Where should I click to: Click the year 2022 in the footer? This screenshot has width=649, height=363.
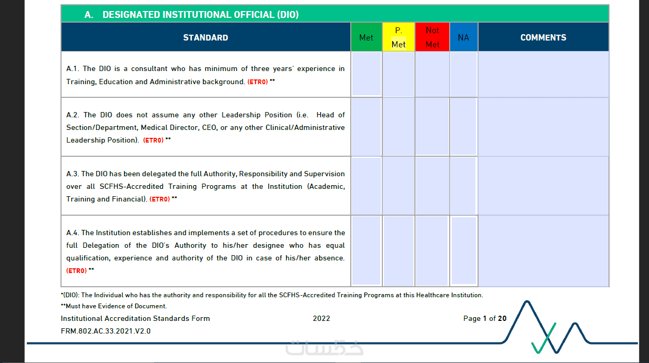(321, 318)
